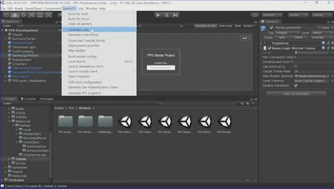Open prefab Overrides dropdown
334x189 pixels.
(x=322, y=38)
